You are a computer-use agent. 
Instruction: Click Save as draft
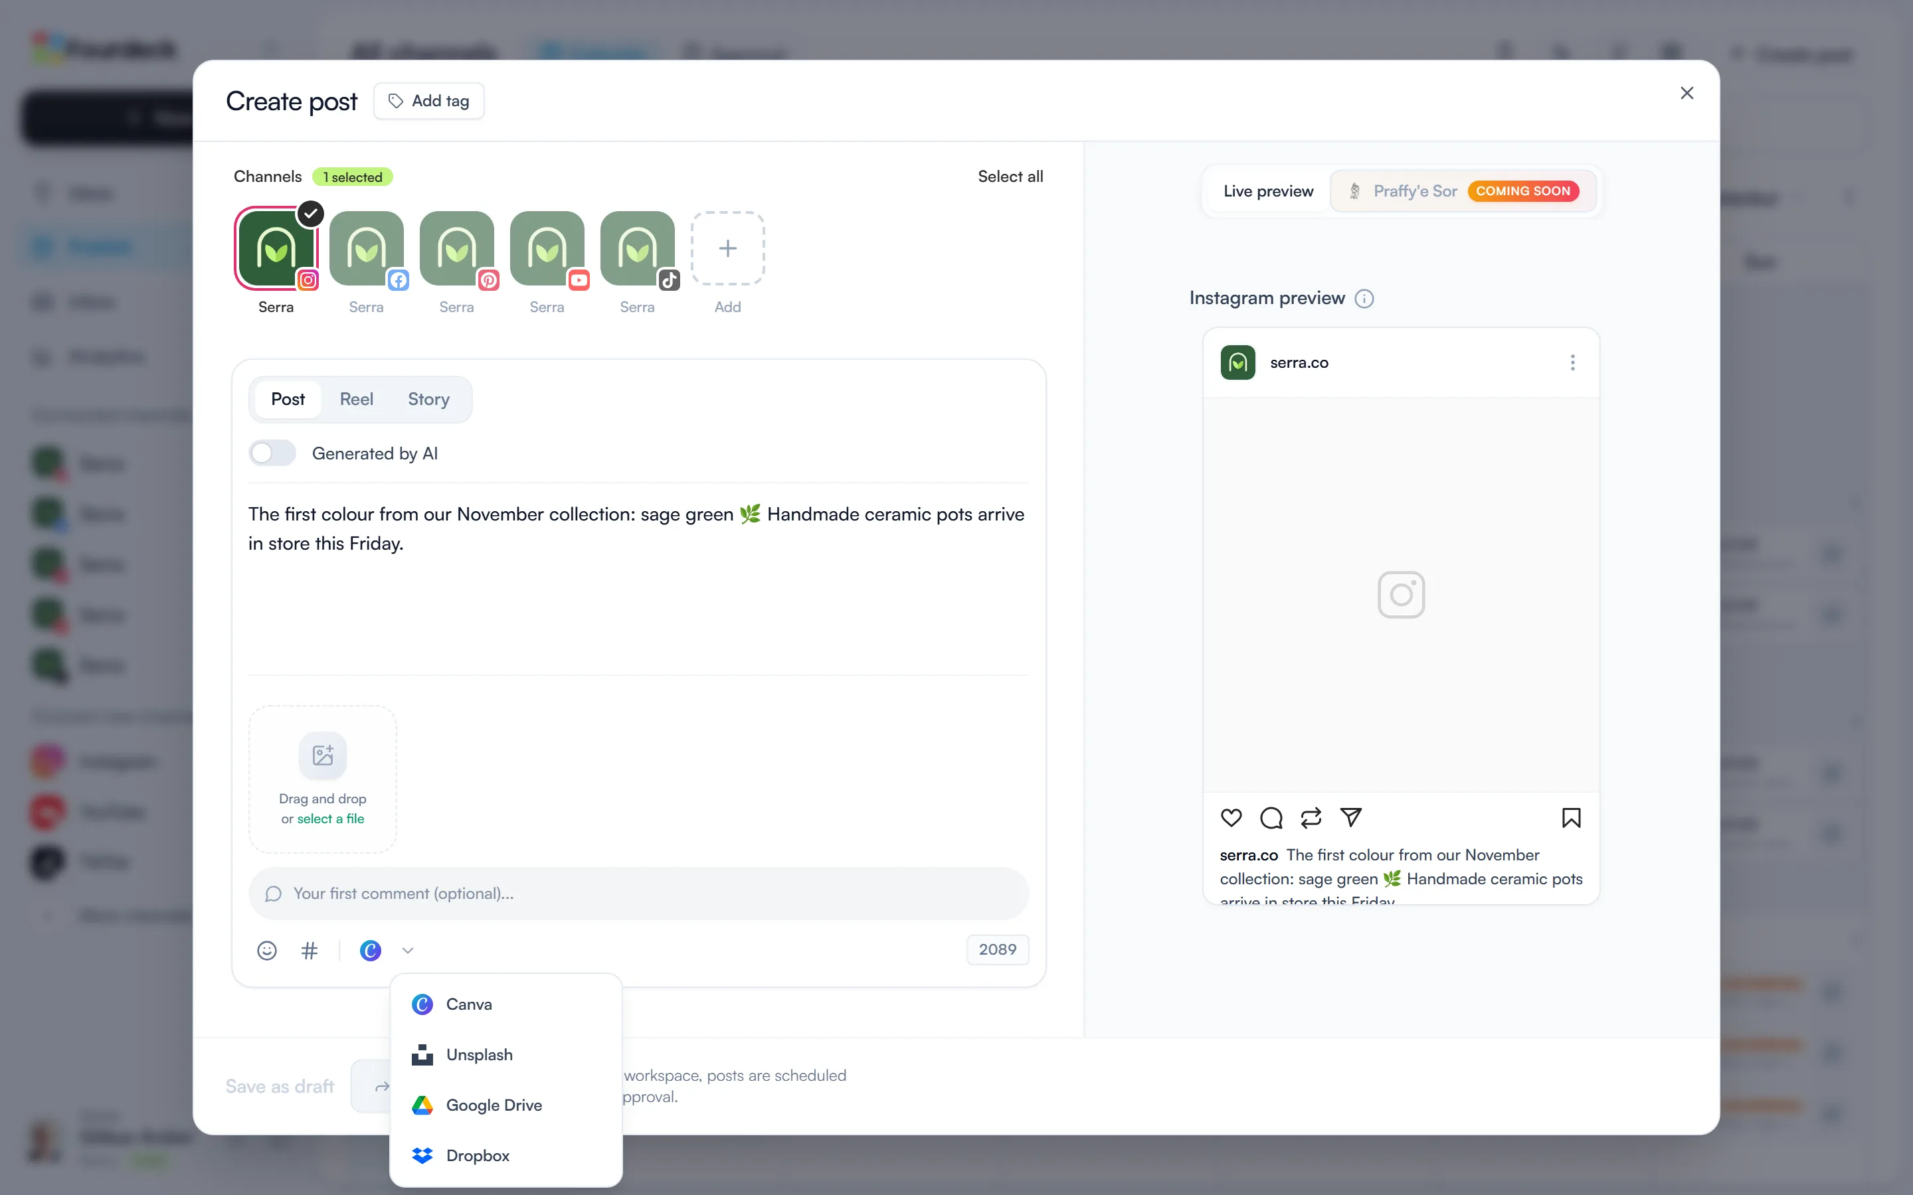[279, 1086]
